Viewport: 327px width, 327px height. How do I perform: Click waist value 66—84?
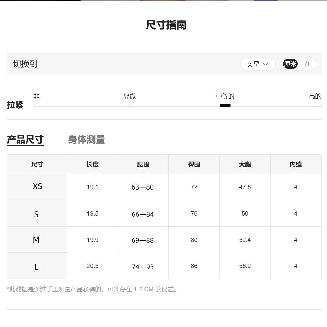point(143,214)
